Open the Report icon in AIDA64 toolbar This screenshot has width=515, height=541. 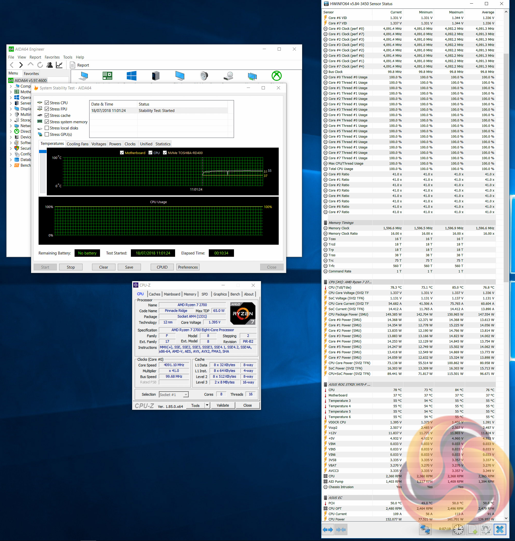pos(73,65)
